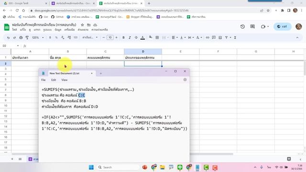Click the Create a filter icon
The image size is (306, 172).
(x=226, y=38)
